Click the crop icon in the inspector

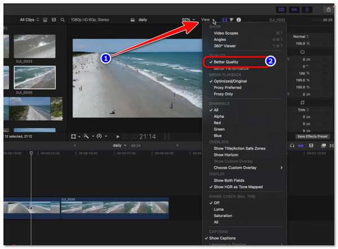(303, 102)
